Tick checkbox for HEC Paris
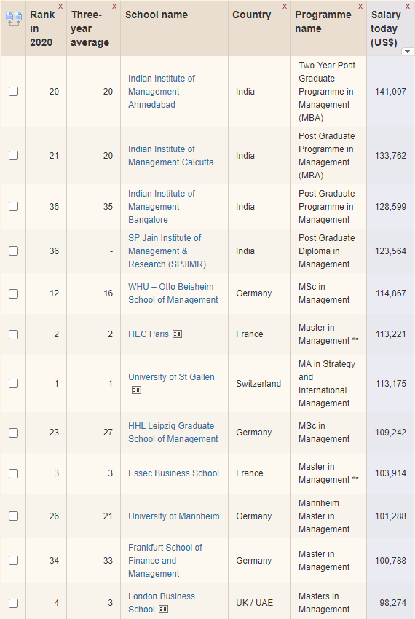The height and width of the screenshot is (619, 415). coord(13,334)
